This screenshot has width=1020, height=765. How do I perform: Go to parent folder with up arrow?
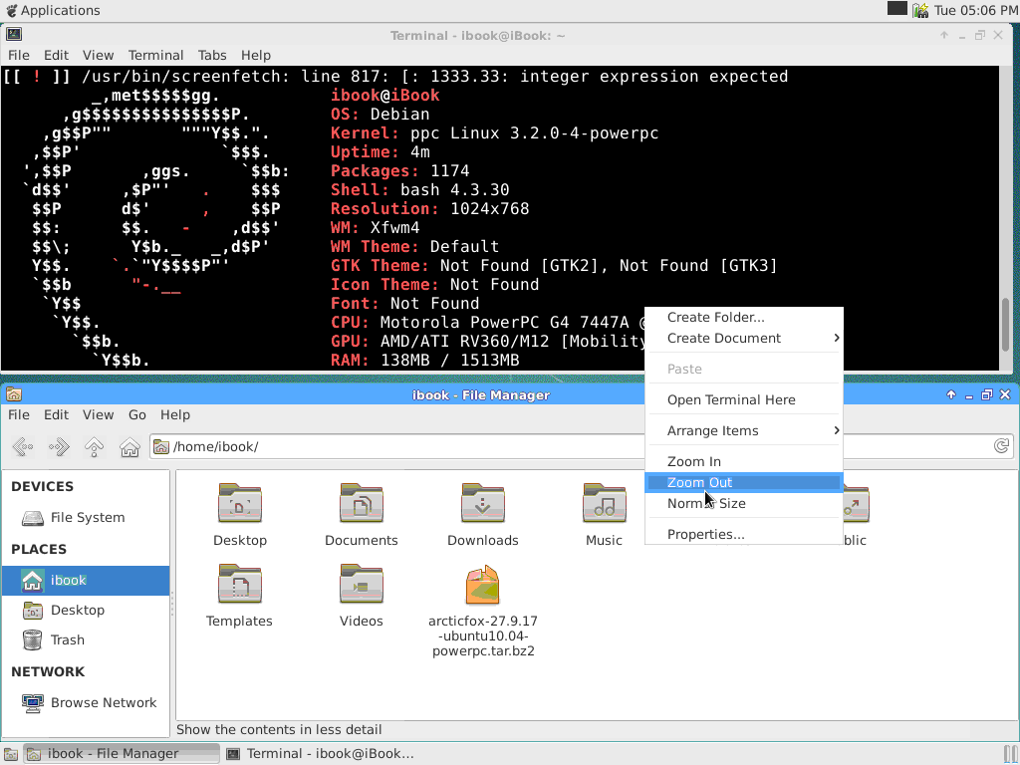[95, 447]
